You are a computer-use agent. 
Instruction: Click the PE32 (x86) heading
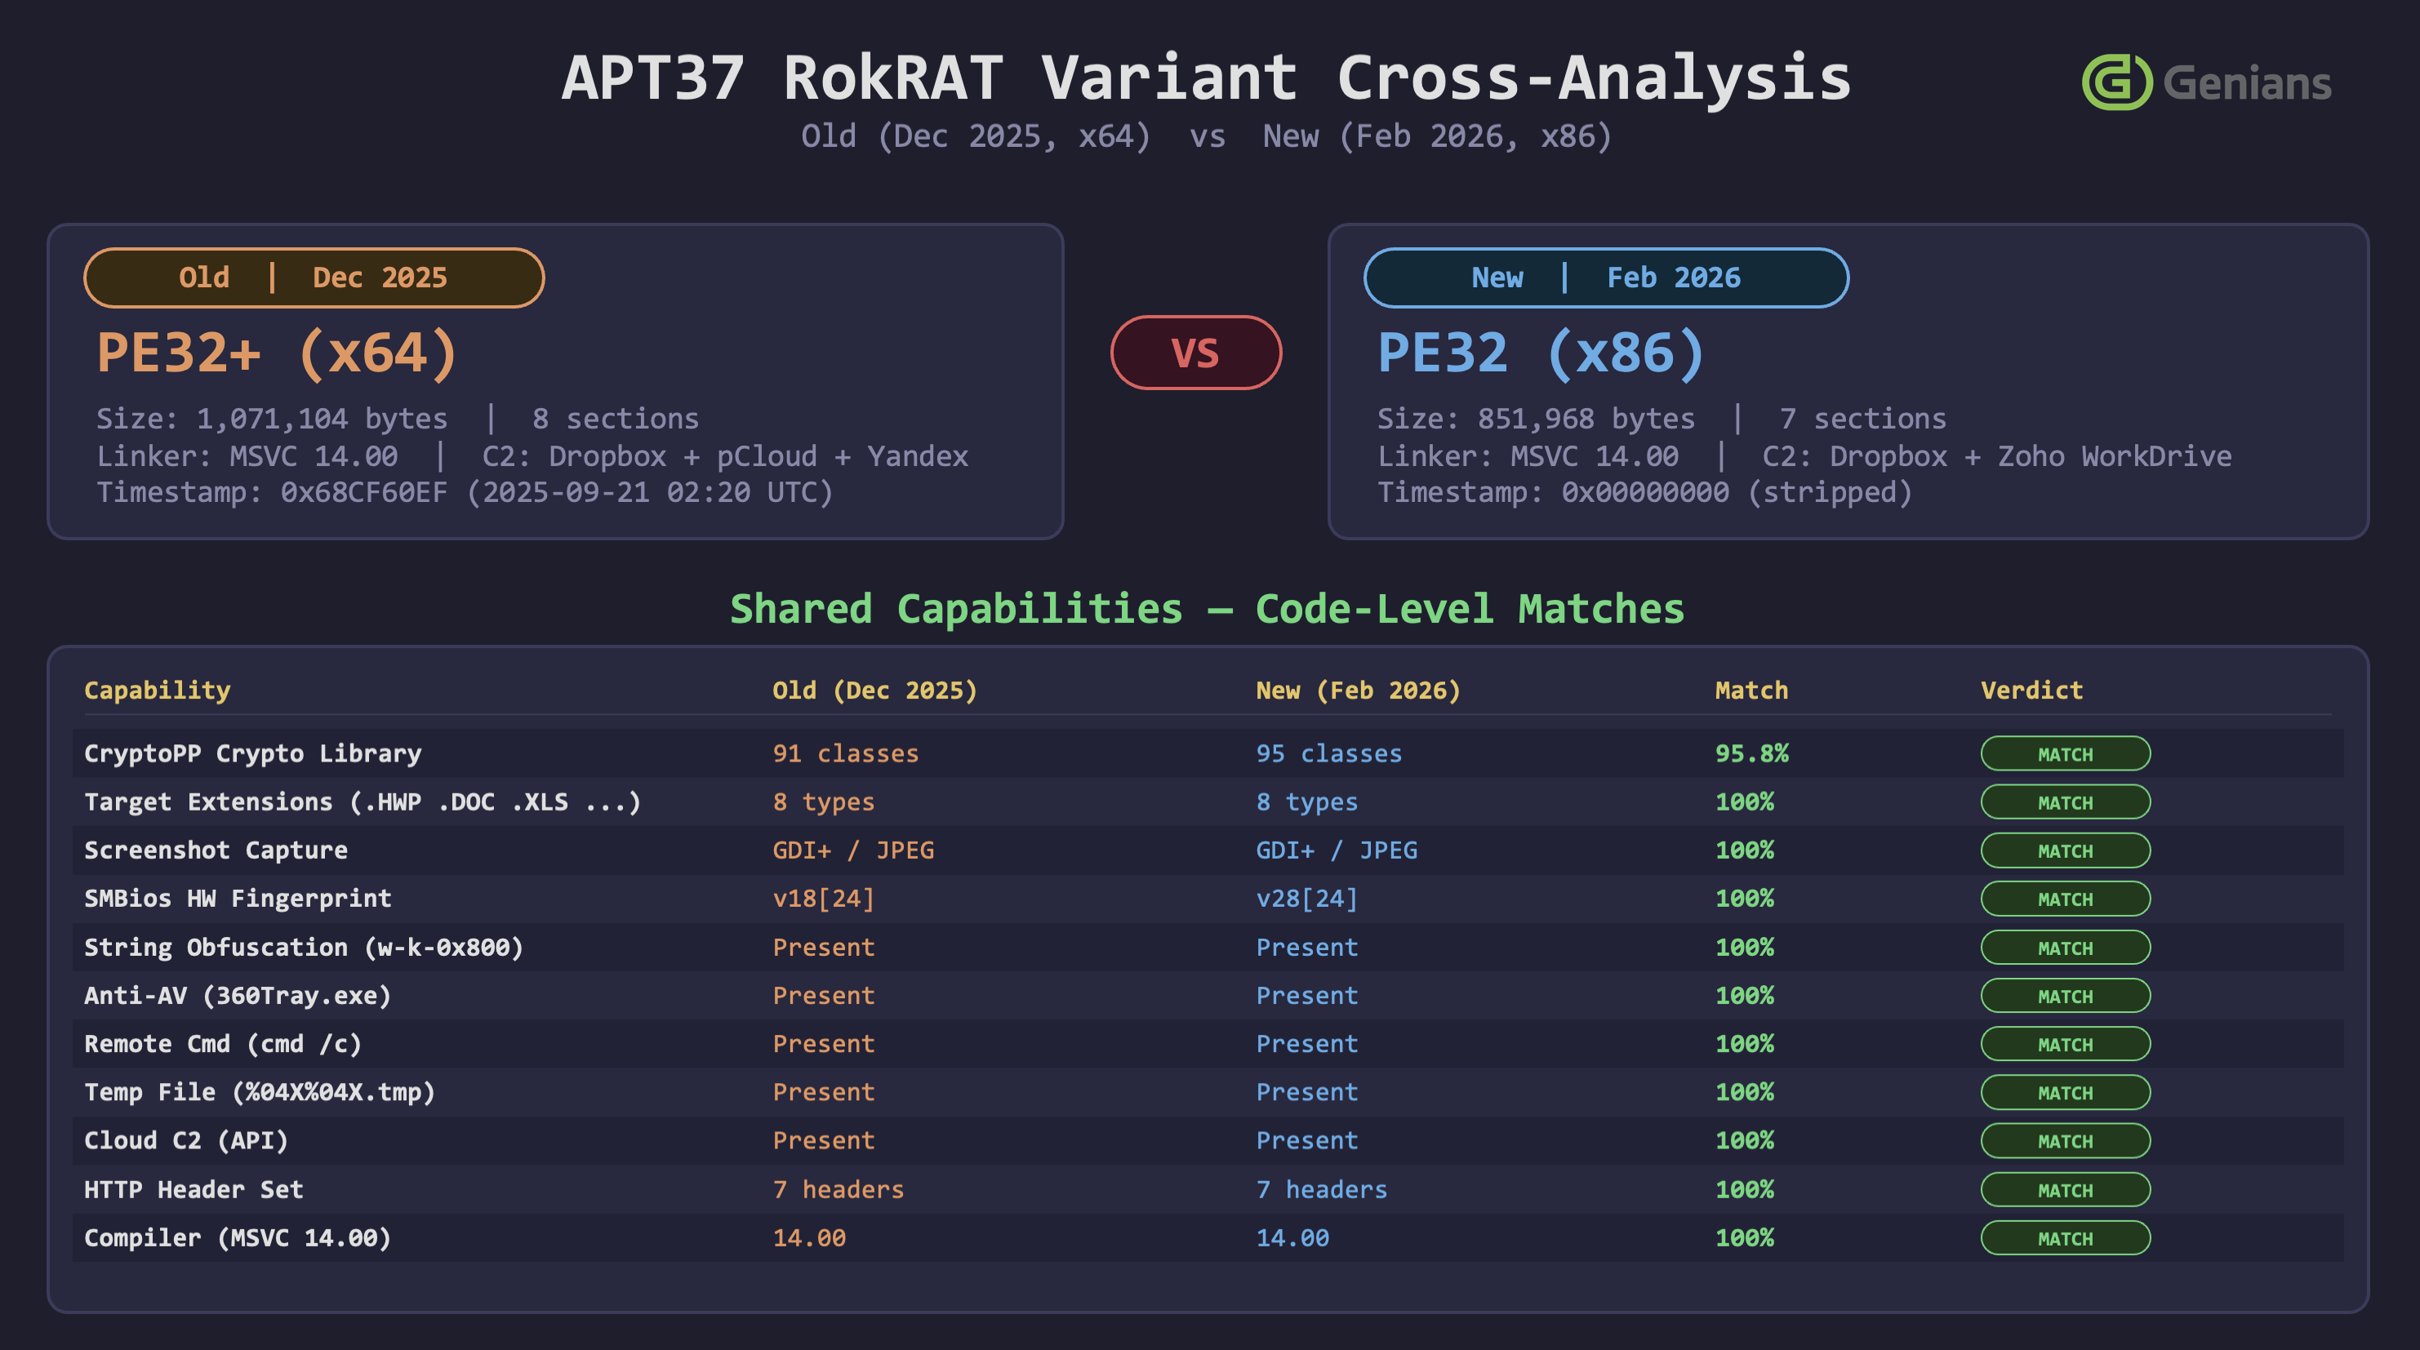(1541, 353)
